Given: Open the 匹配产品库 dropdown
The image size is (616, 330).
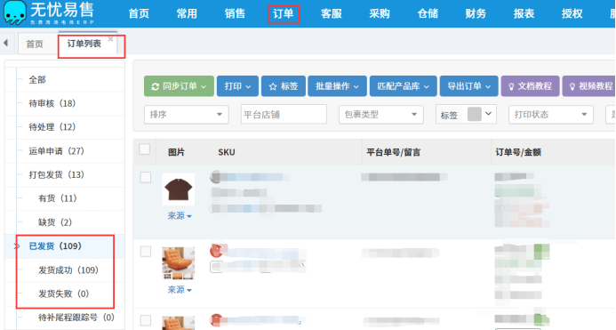Looking at the screenshot, I should (x=403, y=86).
